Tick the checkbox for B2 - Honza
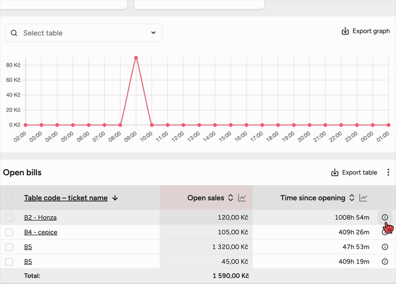The image size is (396, 284). pyautogui.click(x=9, y=217)
